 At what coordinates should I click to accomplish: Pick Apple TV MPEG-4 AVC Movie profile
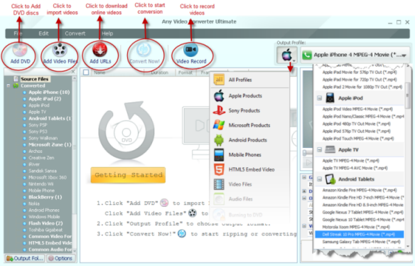pyautogui.click(x=355, y=168)
